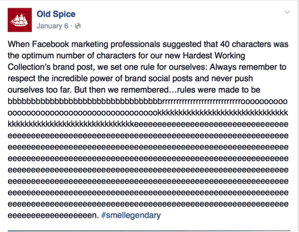Viewport: 299px width, 232px height.
Task: Click the run of repeated 'r' letters
Action: point(202,101)
